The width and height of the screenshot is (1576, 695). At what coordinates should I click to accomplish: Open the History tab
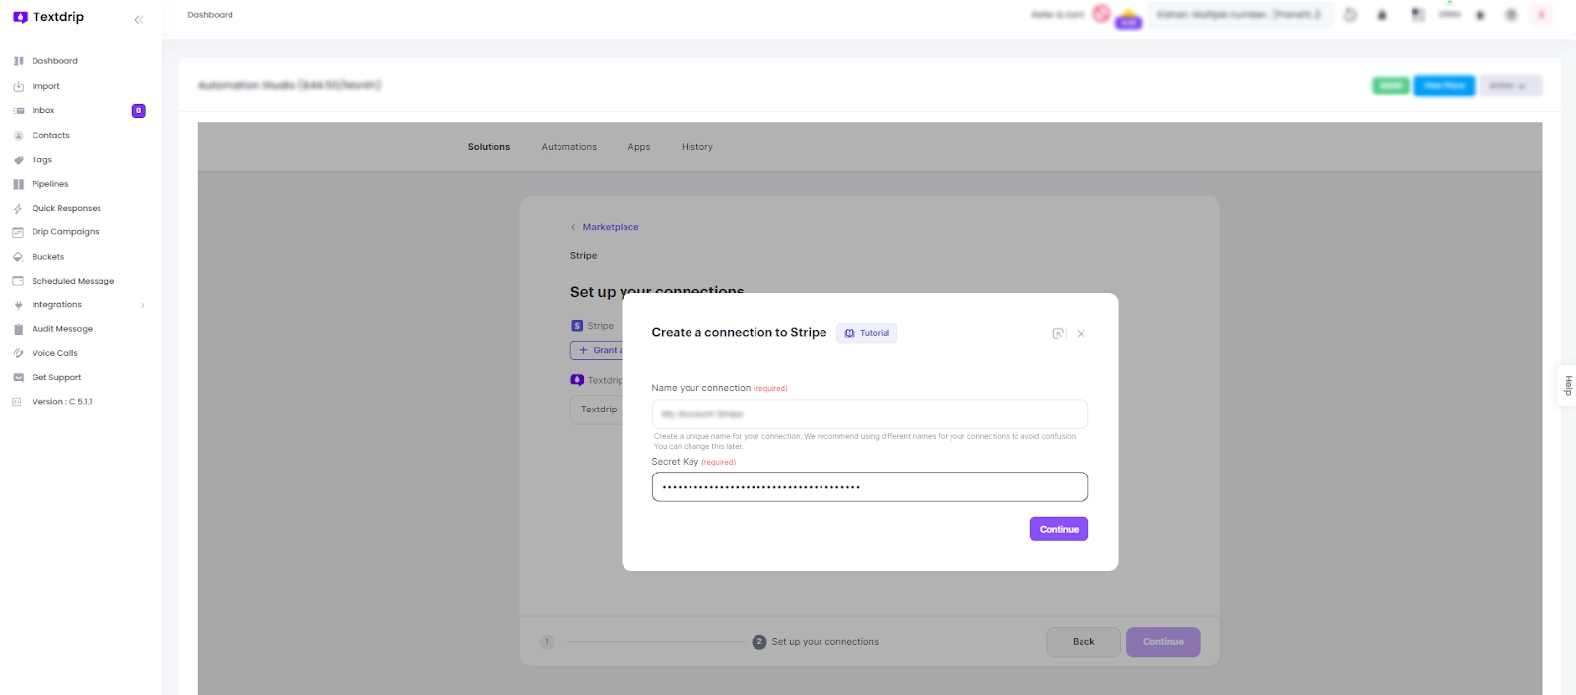[x=697, y=147]
